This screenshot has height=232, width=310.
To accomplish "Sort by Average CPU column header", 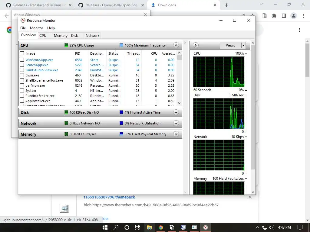I will pyautogui.click(x=168, y=53).
